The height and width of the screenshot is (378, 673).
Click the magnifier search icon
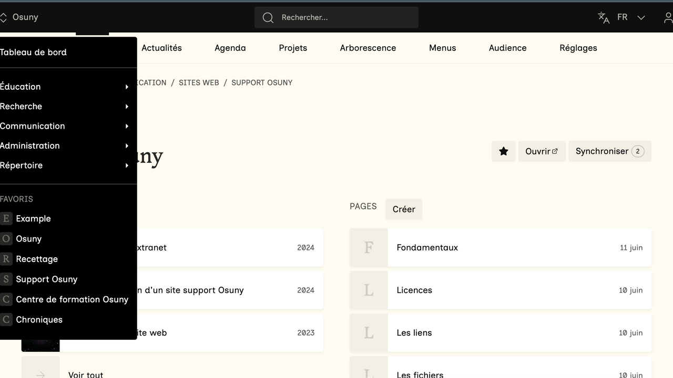(268, 17)
